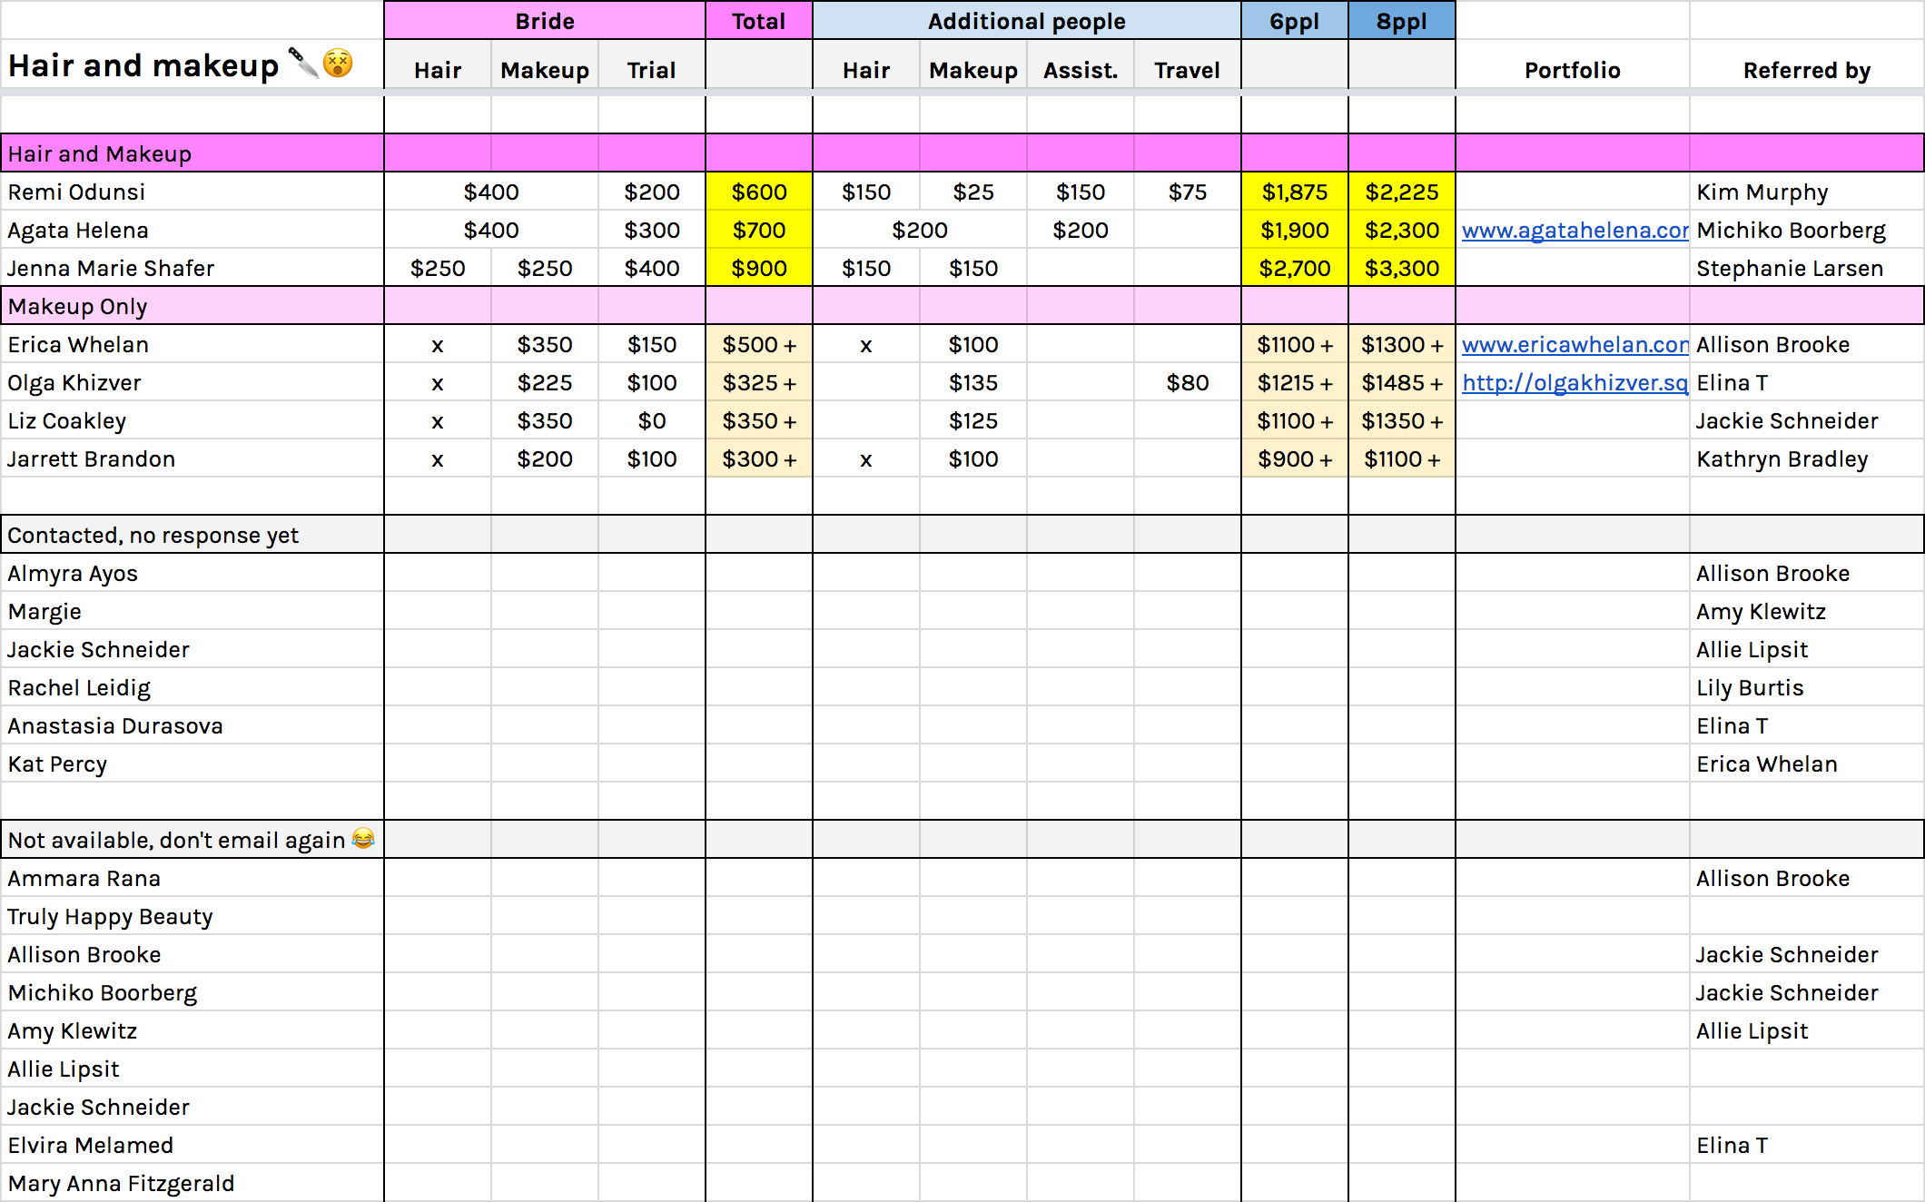Select the Kim Murphy referral cell

pyautogui.click(x=1807, y=192)
